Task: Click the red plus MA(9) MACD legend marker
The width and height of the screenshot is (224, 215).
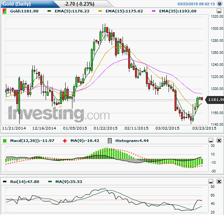Action: [x=65, y=141]
